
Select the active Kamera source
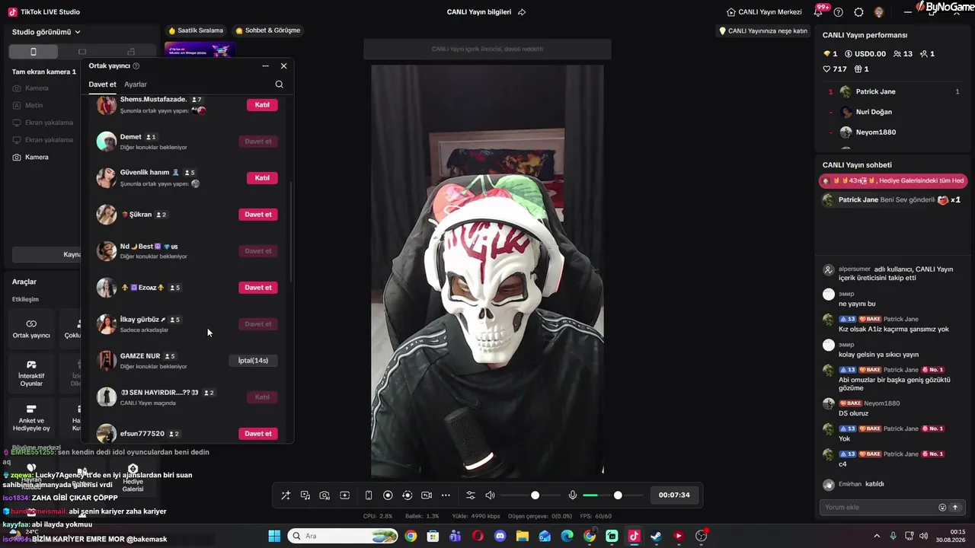coord(37,157)
